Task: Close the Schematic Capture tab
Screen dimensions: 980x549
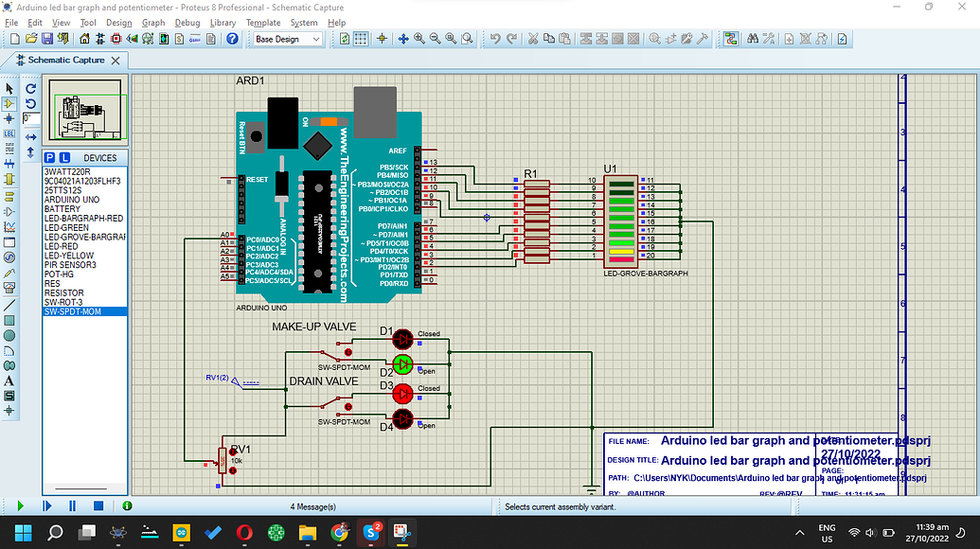Action: click(x=116, y=61)
